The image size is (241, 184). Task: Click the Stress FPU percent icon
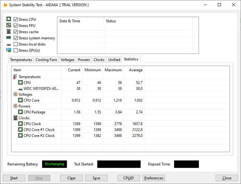click(x=9, y=25)
